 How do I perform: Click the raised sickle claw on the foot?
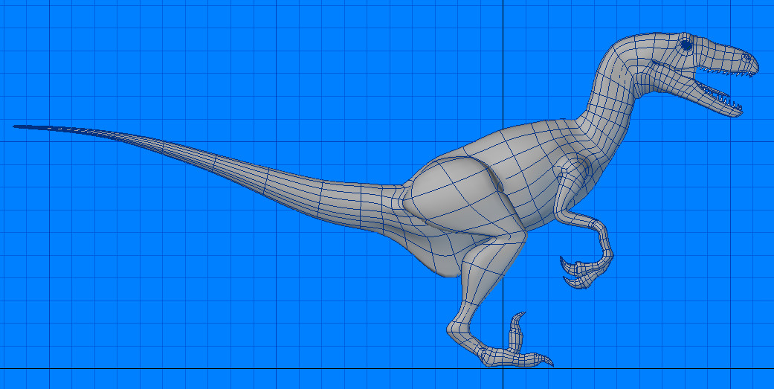[x=517, y=331]
